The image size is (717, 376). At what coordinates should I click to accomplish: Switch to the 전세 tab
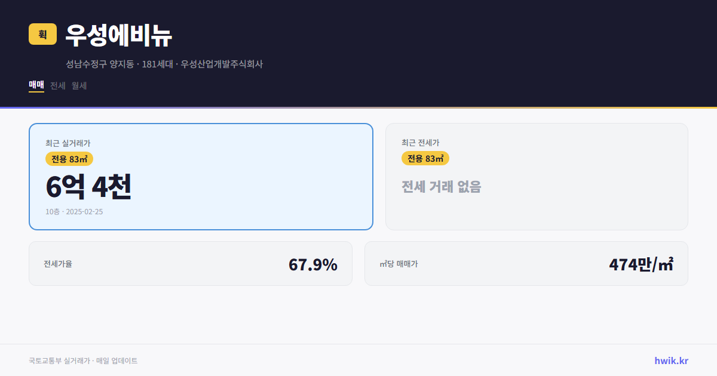(x=56, y=85)
